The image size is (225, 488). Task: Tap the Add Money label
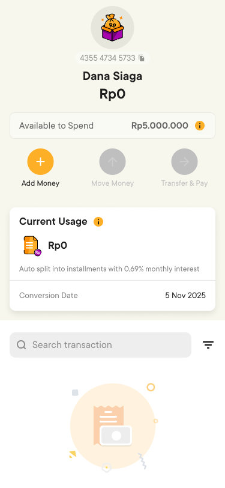tap(40, 183)
